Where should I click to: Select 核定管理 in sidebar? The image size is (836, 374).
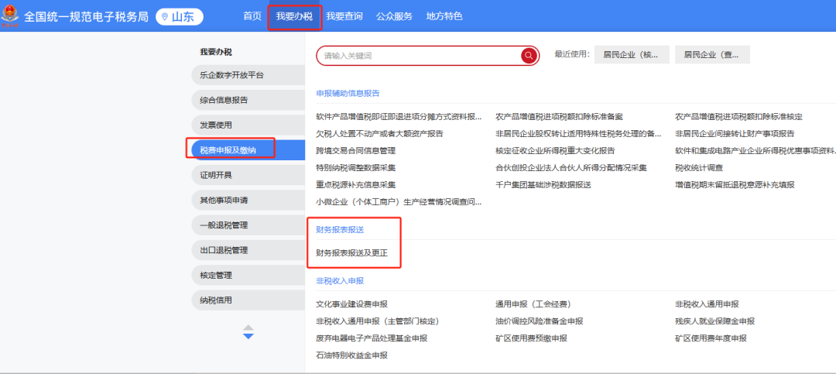point(248,276)
